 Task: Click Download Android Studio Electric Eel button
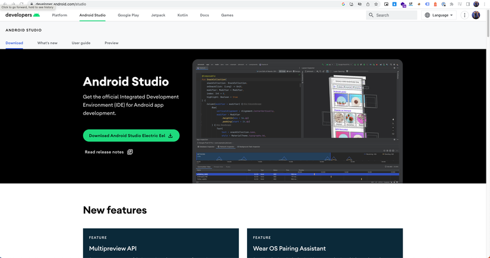[x=131, y=135]
